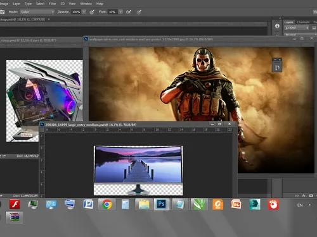Open Google Chrome from the taskbar

pyautogui.click(x=107, y=204)
